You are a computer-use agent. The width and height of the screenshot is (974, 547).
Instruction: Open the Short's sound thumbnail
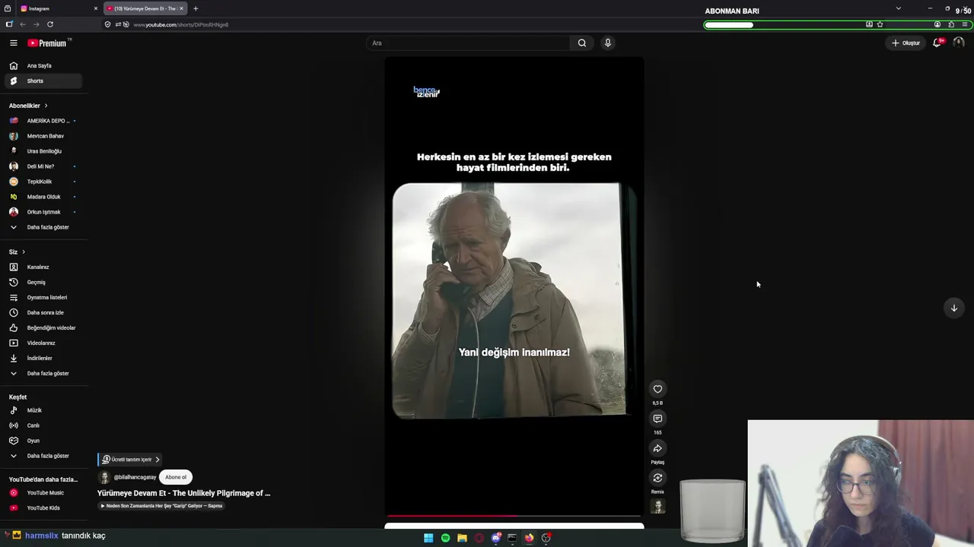(x=658, y=507)
